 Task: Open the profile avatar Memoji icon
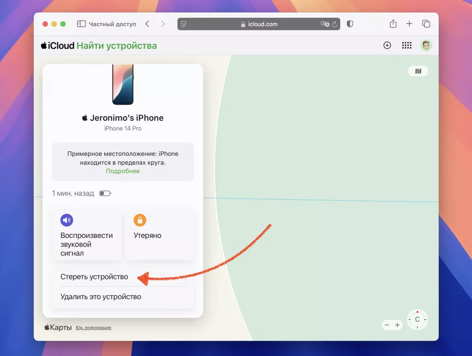click(x=425, y=45)
